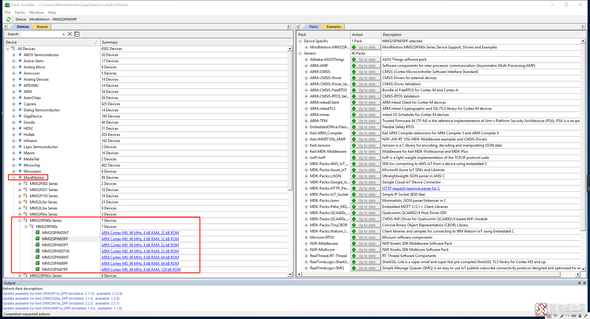Click the Microchip vendor icon

(20, 165)
